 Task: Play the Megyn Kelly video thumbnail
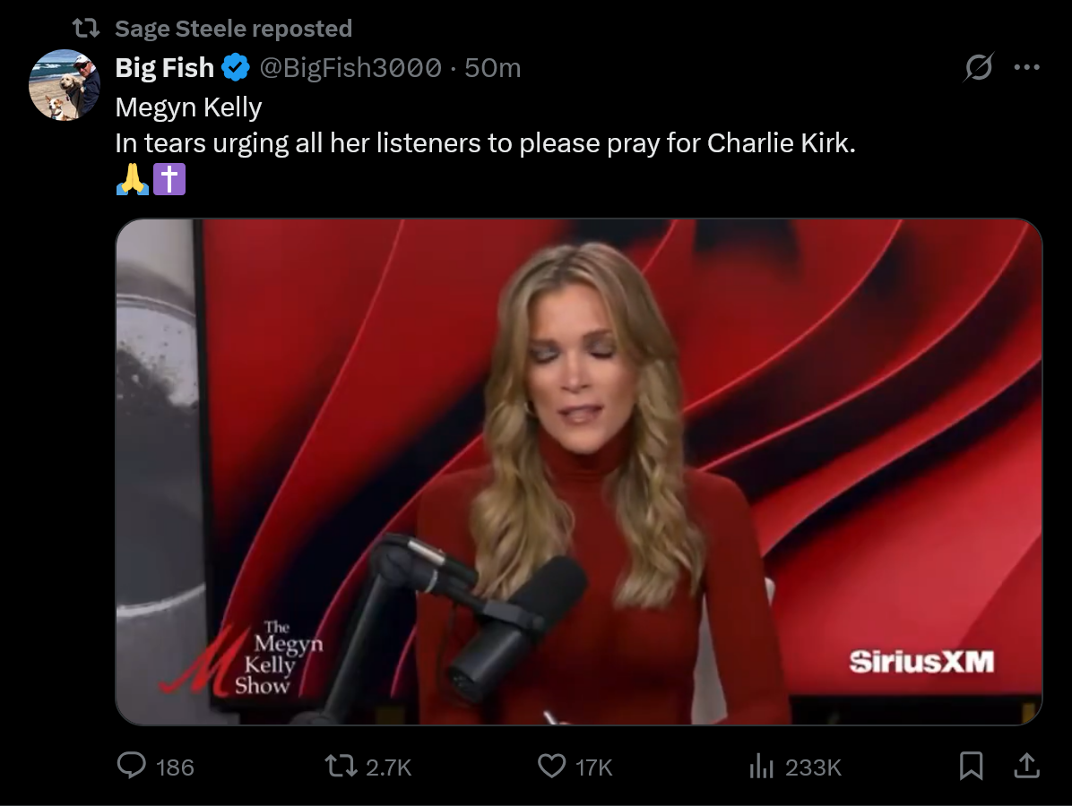pyautogui.click(x=578, y=472)
